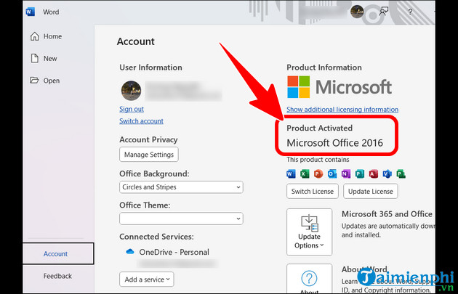The image size is (458, 294).
Task: Click the Office Background: label
Action: click(x=154, y=173)
